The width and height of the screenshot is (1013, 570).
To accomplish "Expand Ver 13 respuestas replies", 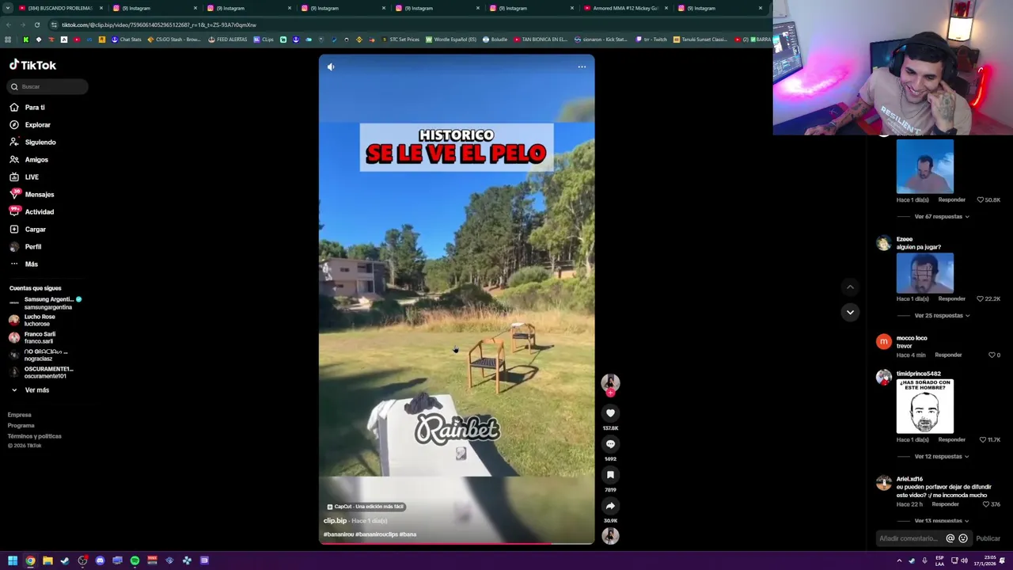I will coord(942,521).
